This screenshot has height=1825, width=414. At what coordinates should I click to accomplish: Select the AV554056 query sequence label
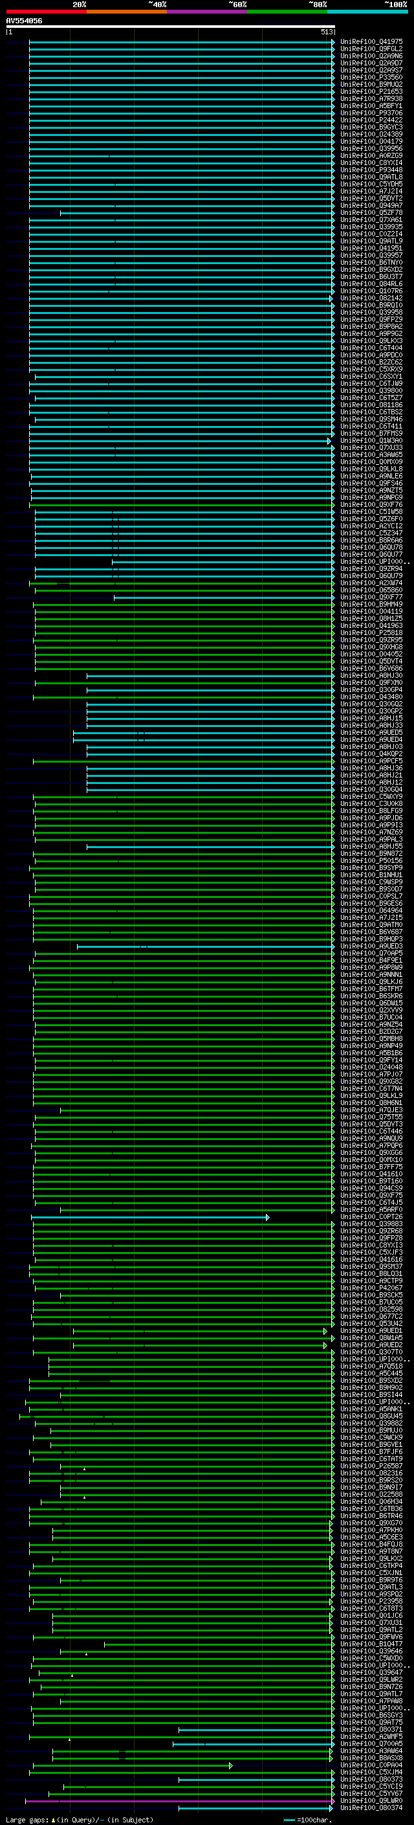click(x=24, y=21)
